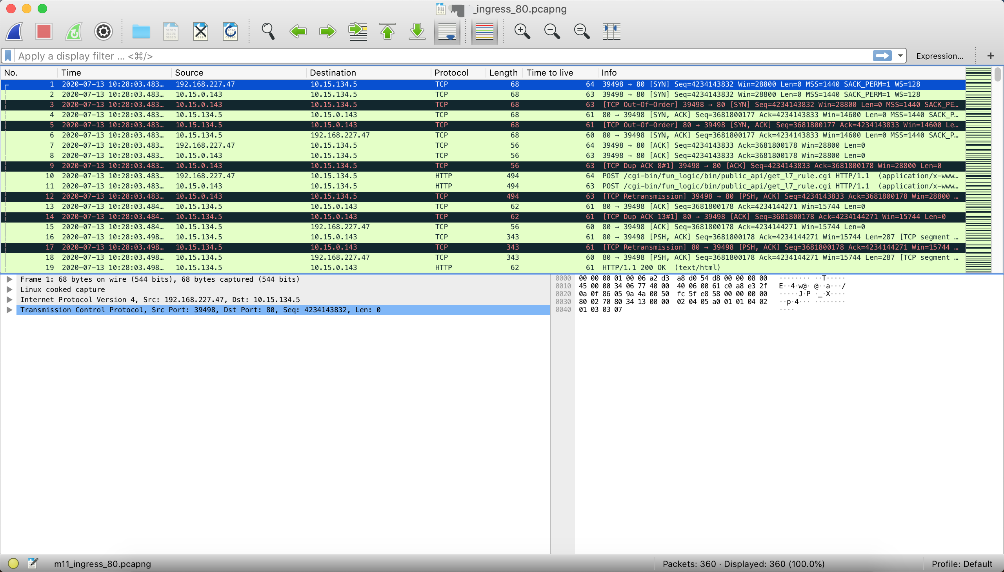The height and width of the screenshot is (572, 1004).
Task: Open the capture options settings
Action: 103,31
